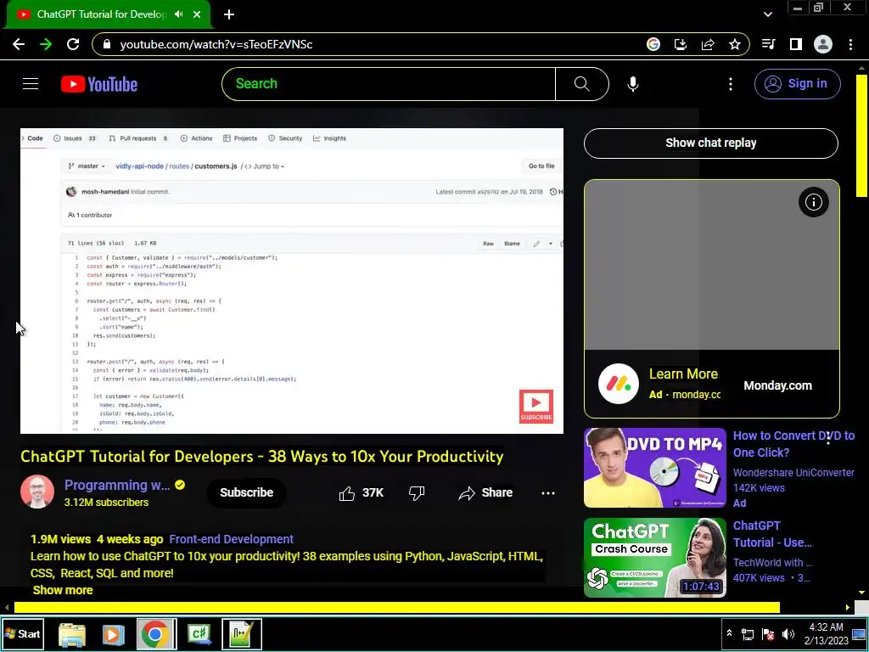This screenshot has width=869, height=652.
Task: Search with voice using the microphone
Action: [633, 84]
